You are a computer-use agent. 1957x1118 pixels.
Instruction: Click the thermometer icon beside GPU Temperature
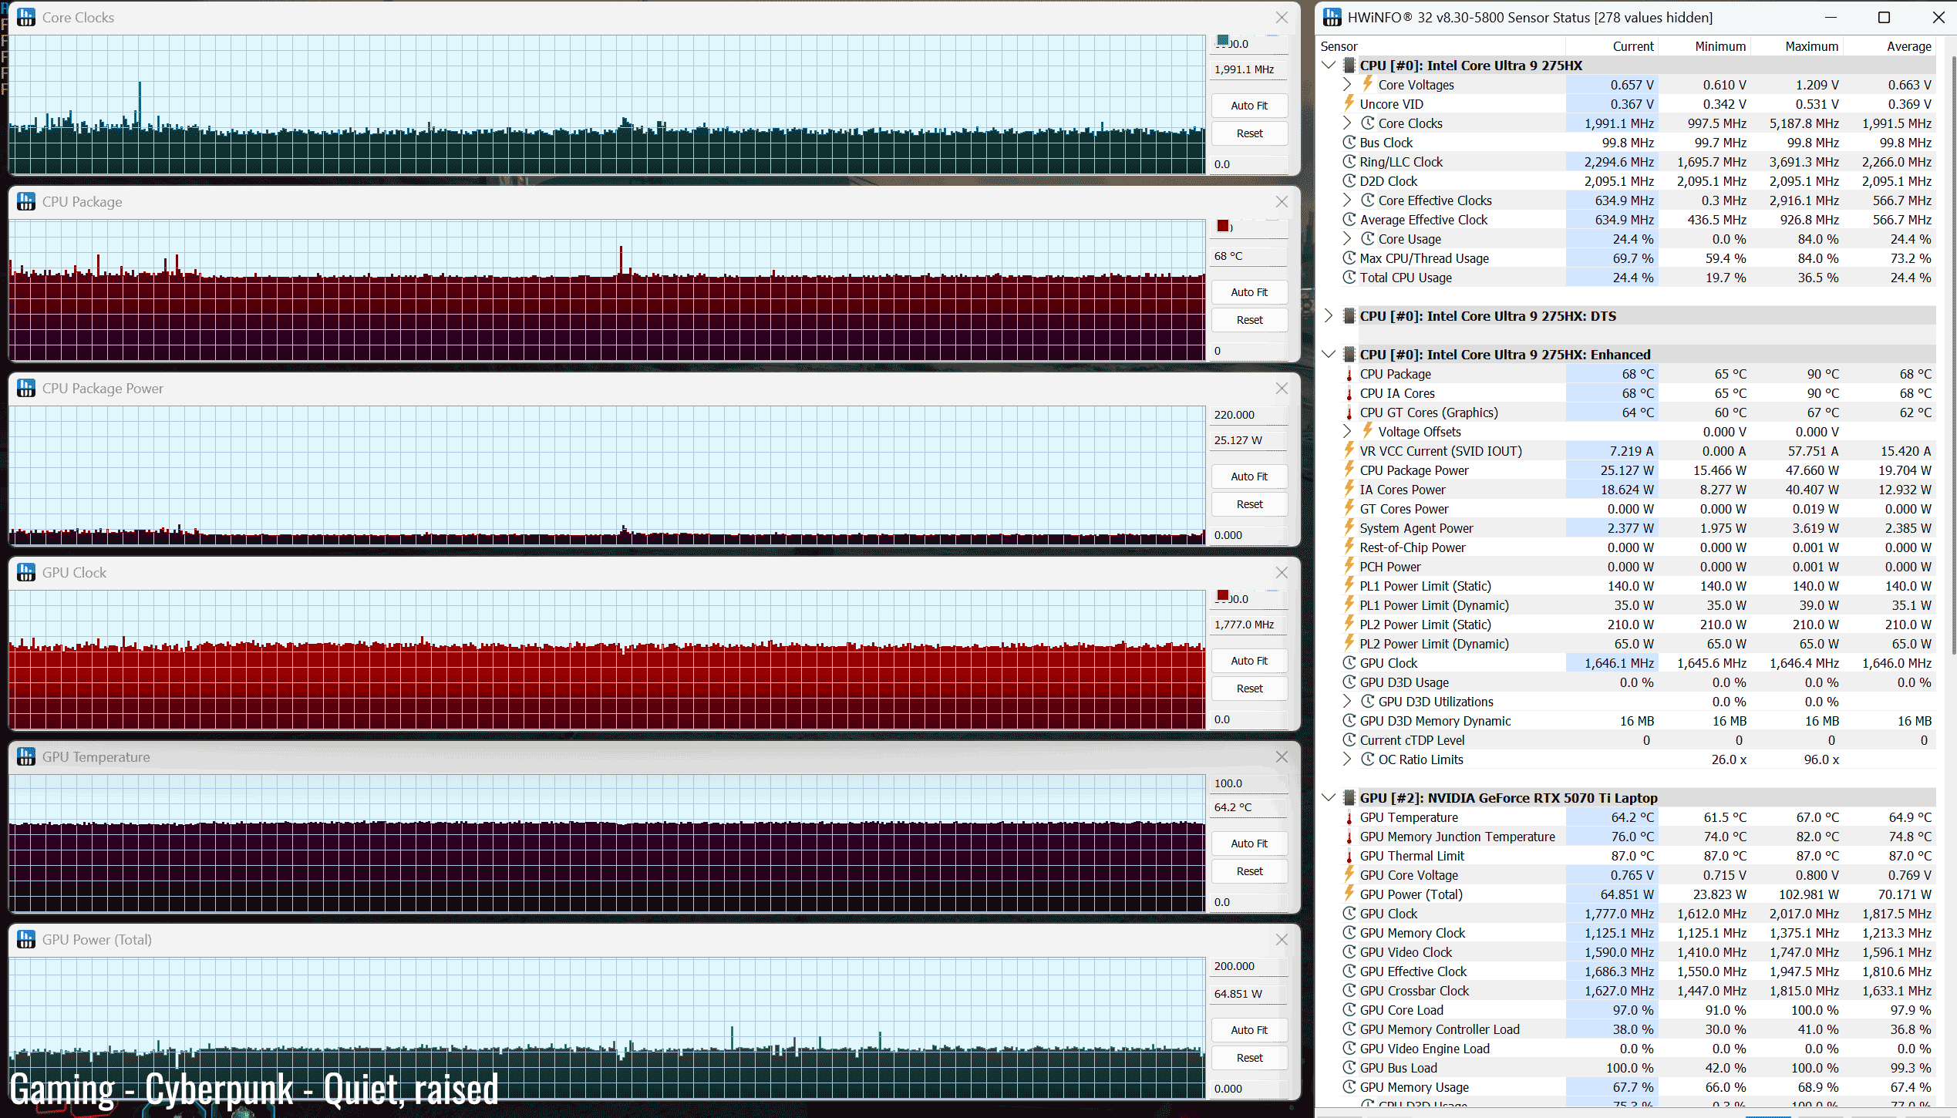tap(1349, 818)
